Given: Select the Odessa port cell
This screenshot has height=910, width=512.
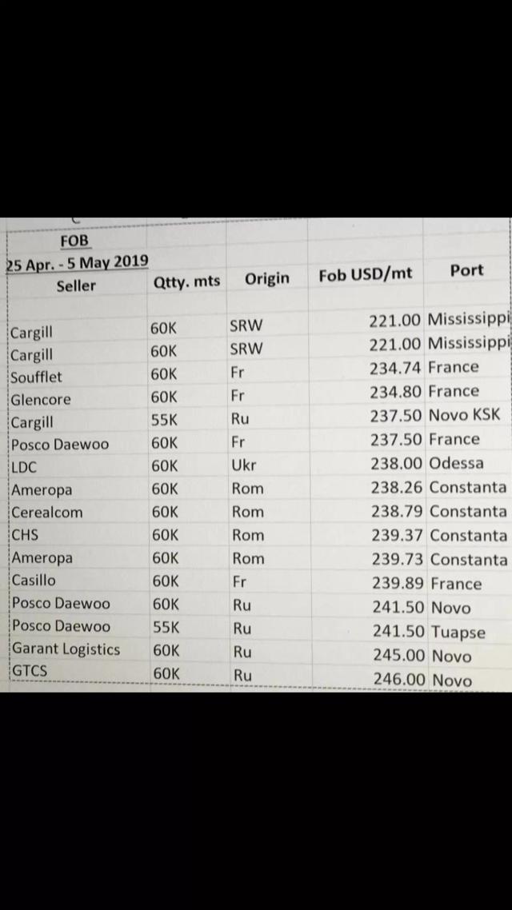Looking at the screenshot, I should (x=456, y=463).
